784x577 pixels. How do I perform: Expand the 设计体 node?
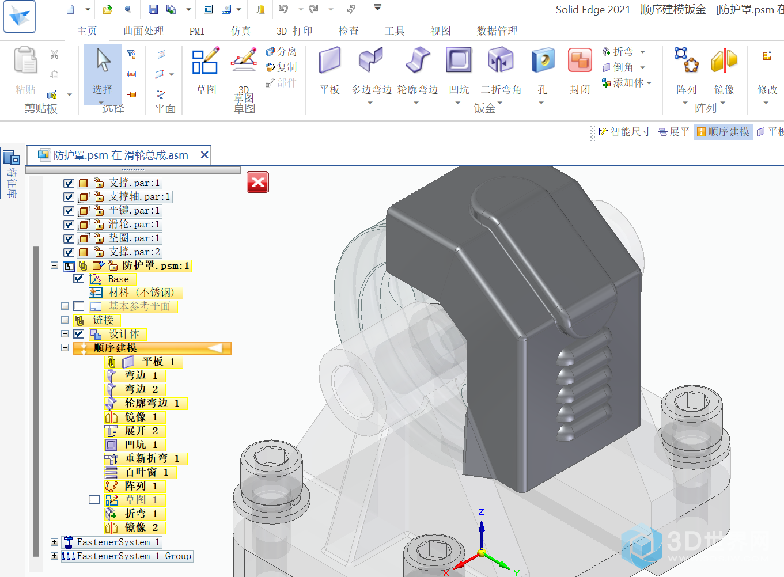(x=65, y=334)
